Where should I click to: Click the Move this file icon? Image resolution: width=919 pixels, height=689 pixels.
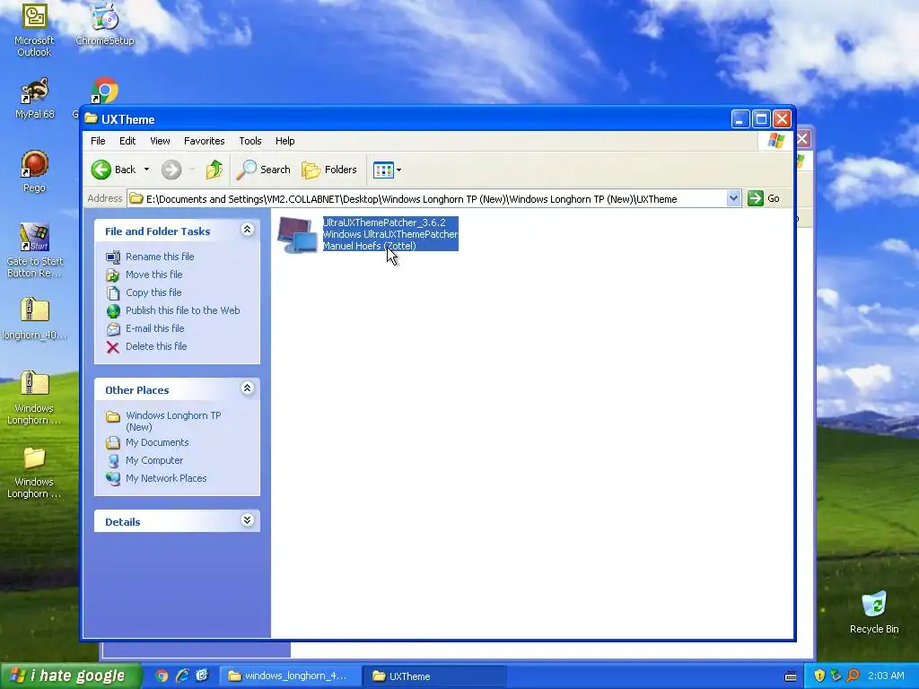pos(113,275)
